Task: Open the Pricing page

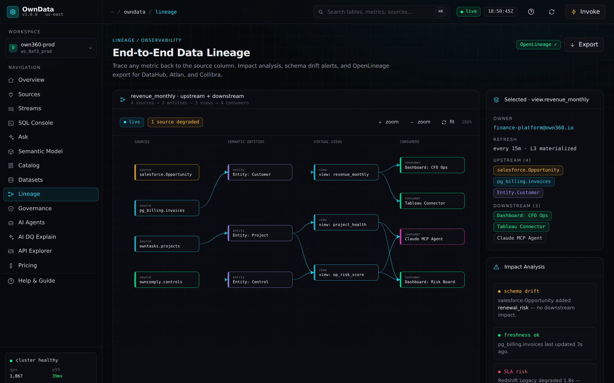Action: click(x=51, y=265)
